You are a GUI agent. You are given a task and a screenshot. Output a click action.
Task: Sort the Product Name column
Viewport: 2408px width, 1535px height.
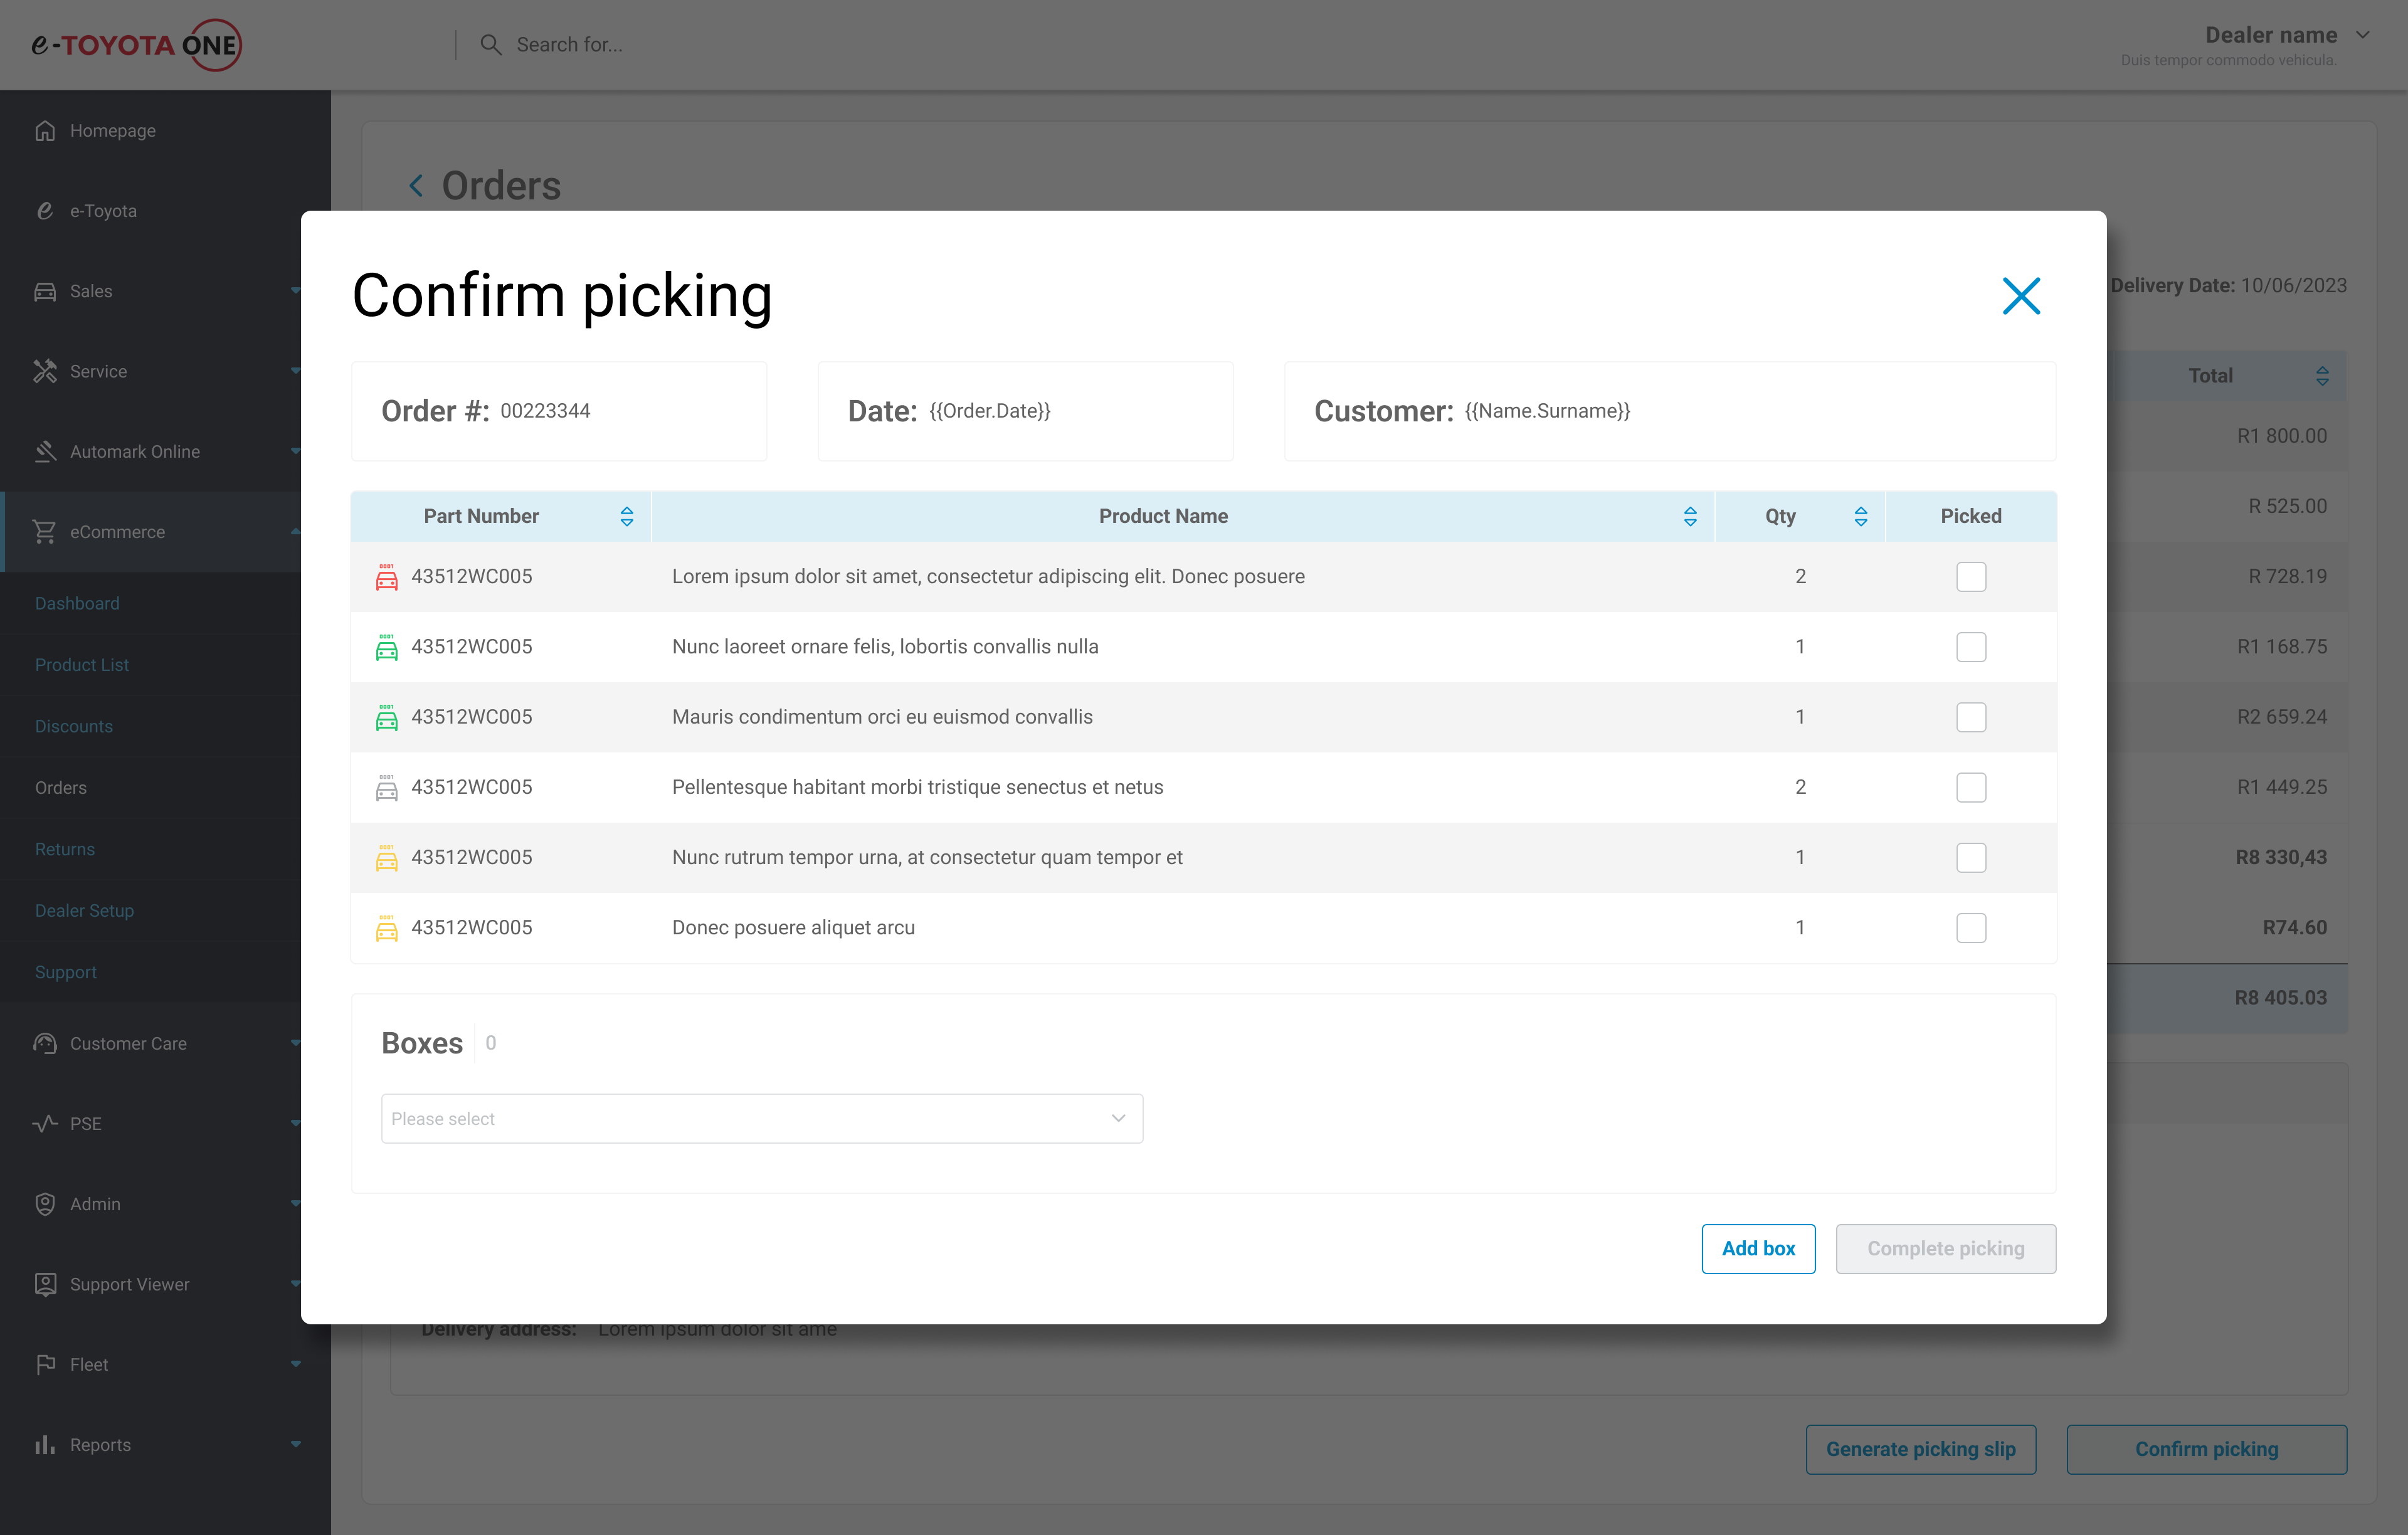(x=1689, y=516)
